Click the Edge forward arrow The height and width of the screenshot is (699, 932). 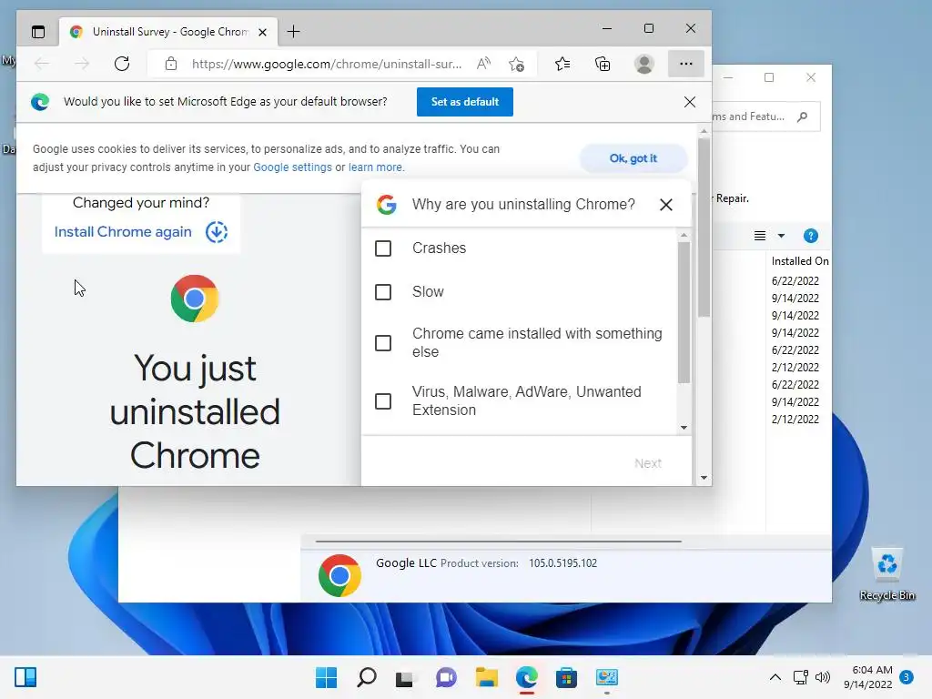tap(82, 64)
